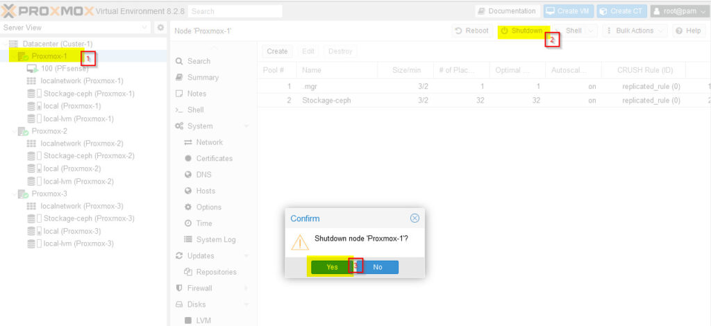Cancel shutdown with the No button
Image resolution: width=711 pixels, height=326 pixels.
(x=377, y=267)
